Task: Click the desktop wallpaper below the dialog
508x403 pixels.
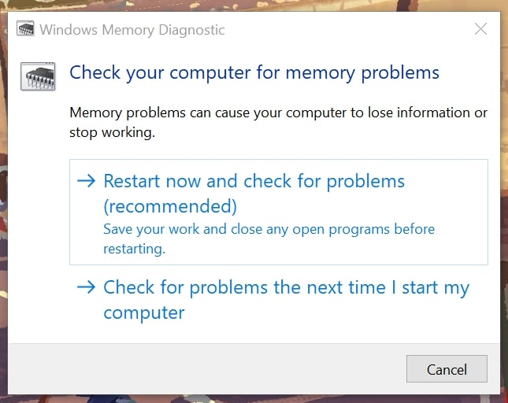Action: tap(254, 398)
